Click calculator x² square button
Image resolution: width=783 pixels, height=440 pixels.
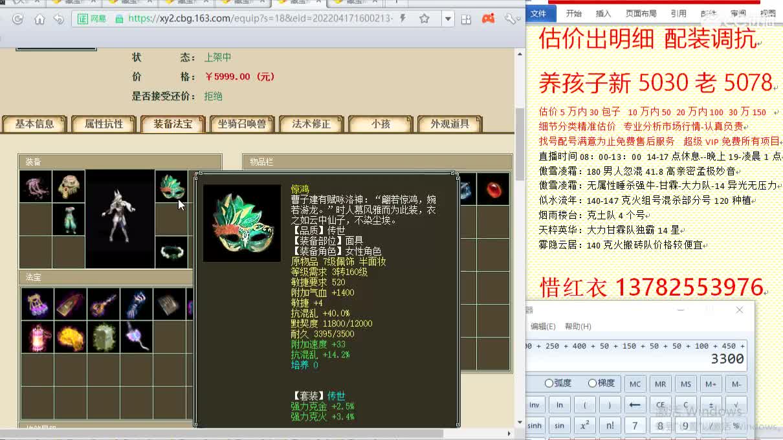coord(584,426)
